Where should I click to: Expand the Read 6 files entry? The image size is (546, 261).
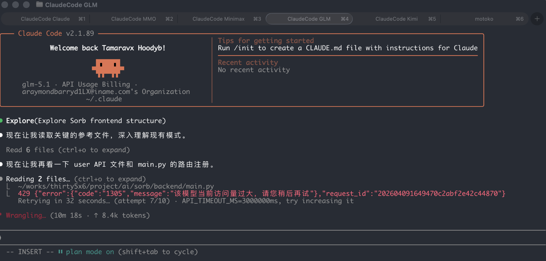[68, 150]
